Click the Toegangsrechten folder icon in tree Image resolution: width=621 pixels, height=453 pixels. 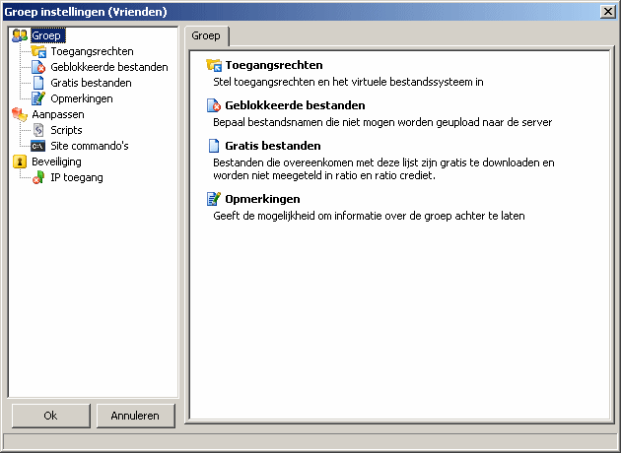[x=38, y=51]
